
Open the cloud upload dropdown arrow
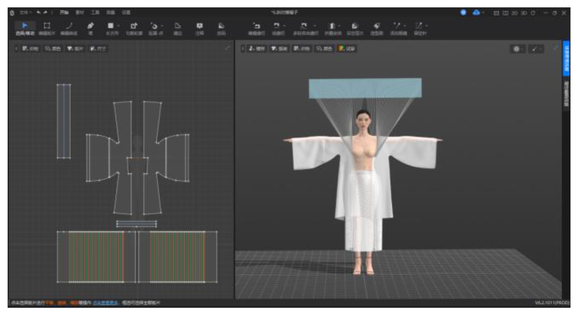483,13
